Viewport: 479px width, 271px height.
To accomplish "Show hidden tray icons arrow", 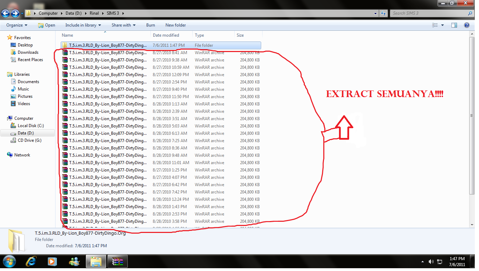I will click(x=423, y=261).
